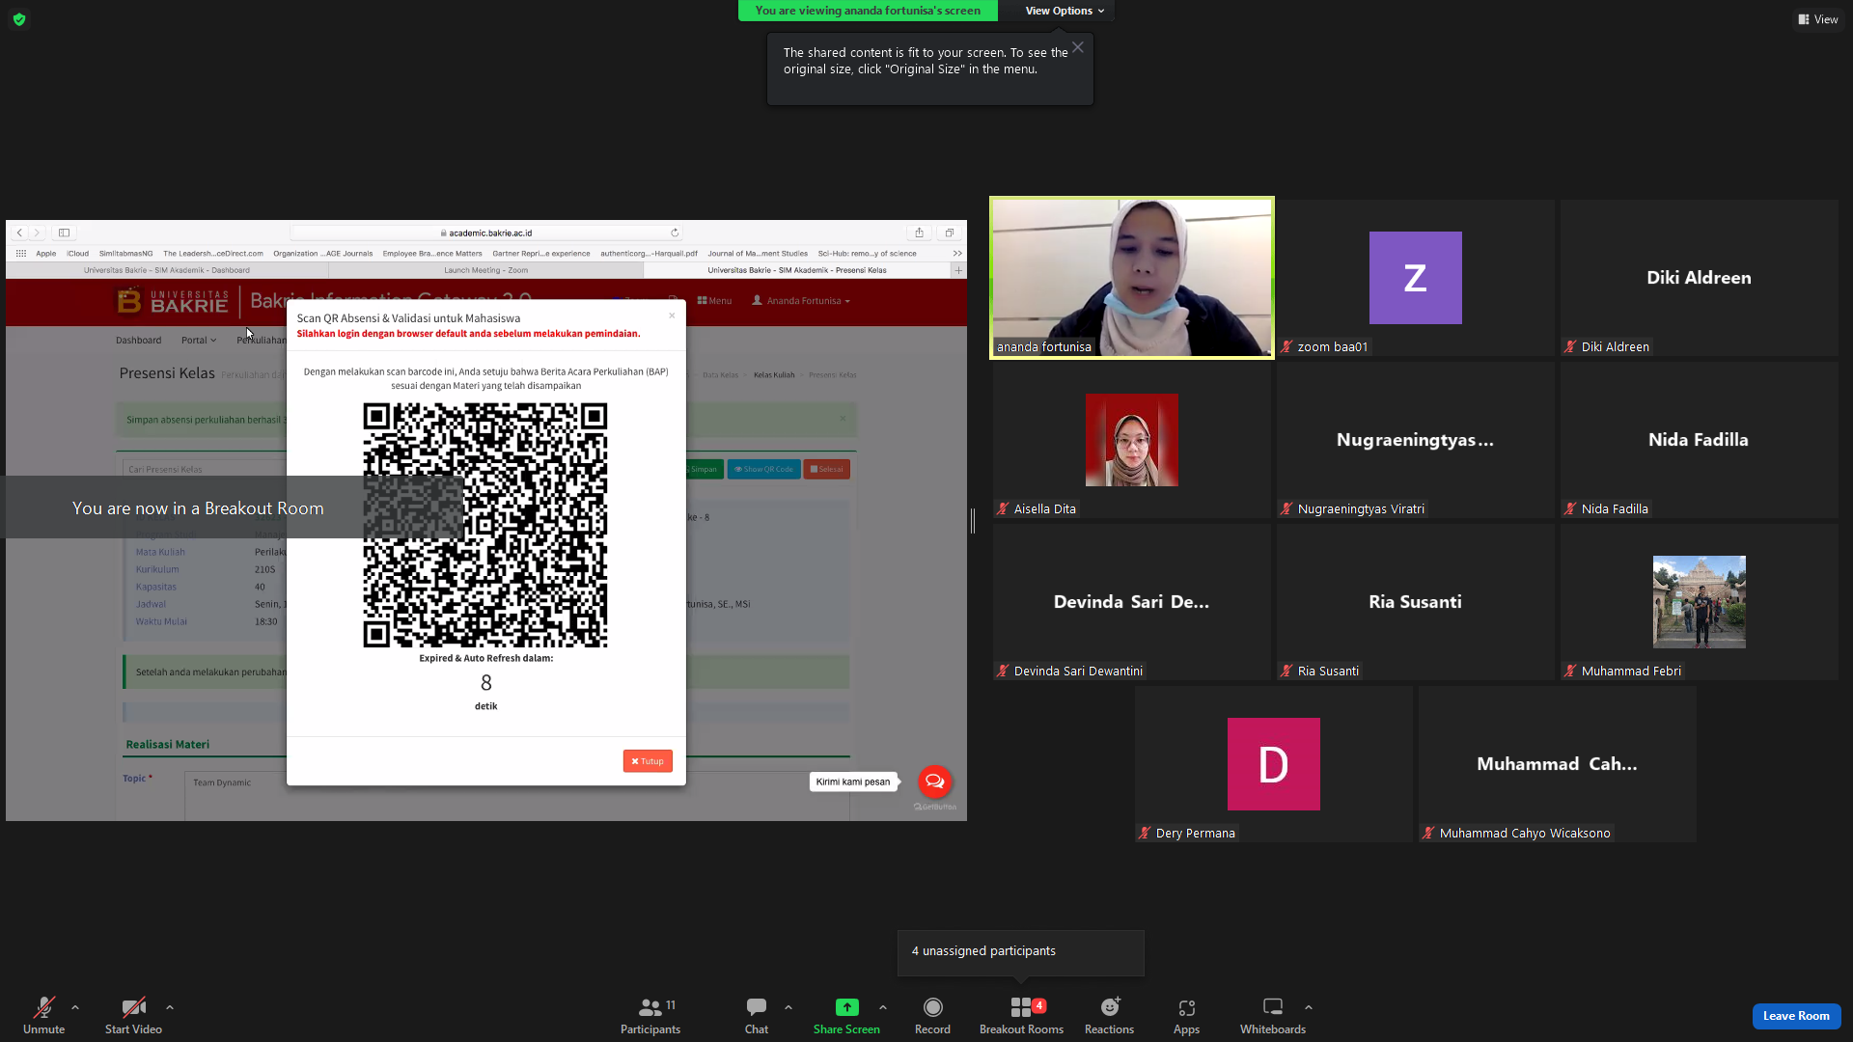Image resolution: width=1853 pixels, height=1042 pixels.
Task: Click the Show QR Code button
Action: (x=763, y=470)
